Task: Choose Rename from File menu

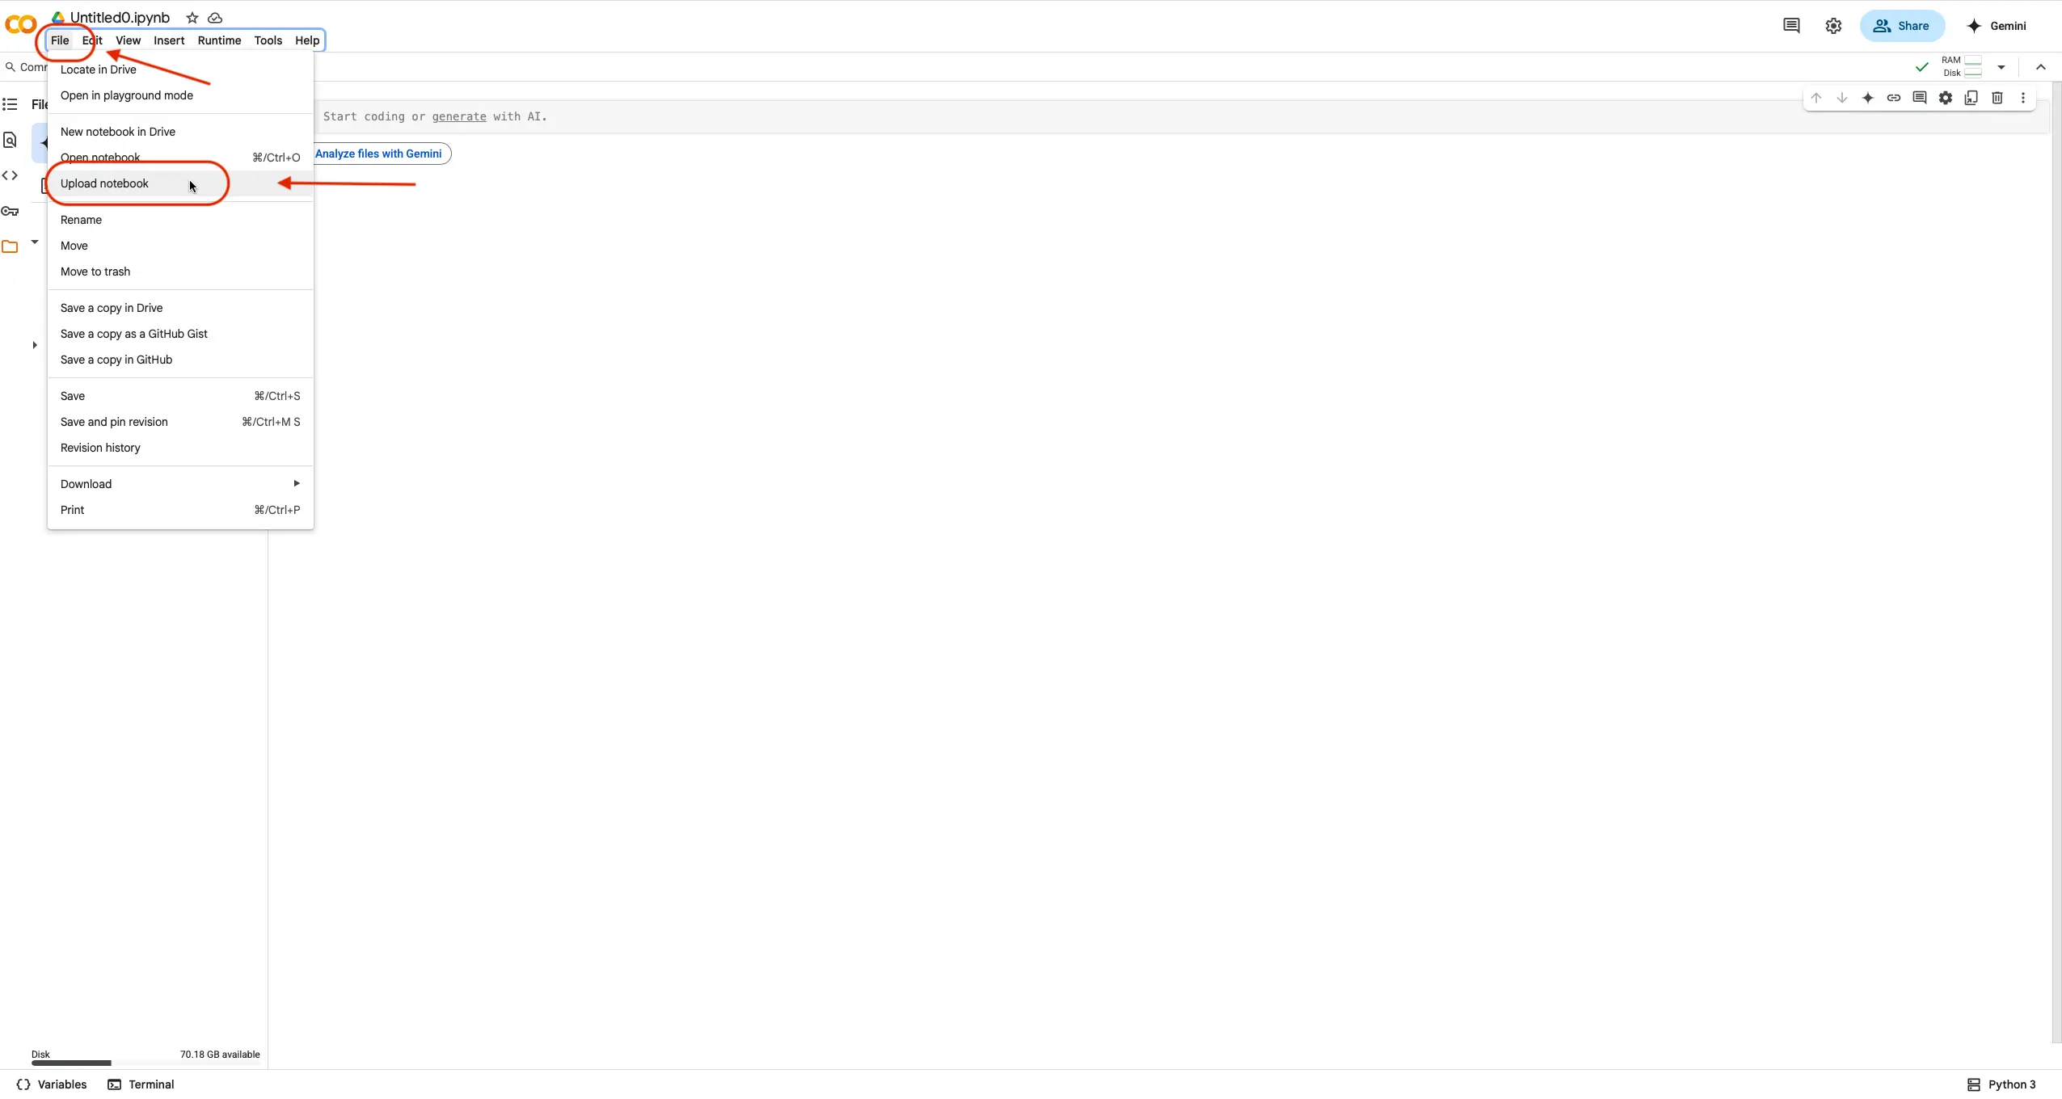Action: tap(180, 220)
